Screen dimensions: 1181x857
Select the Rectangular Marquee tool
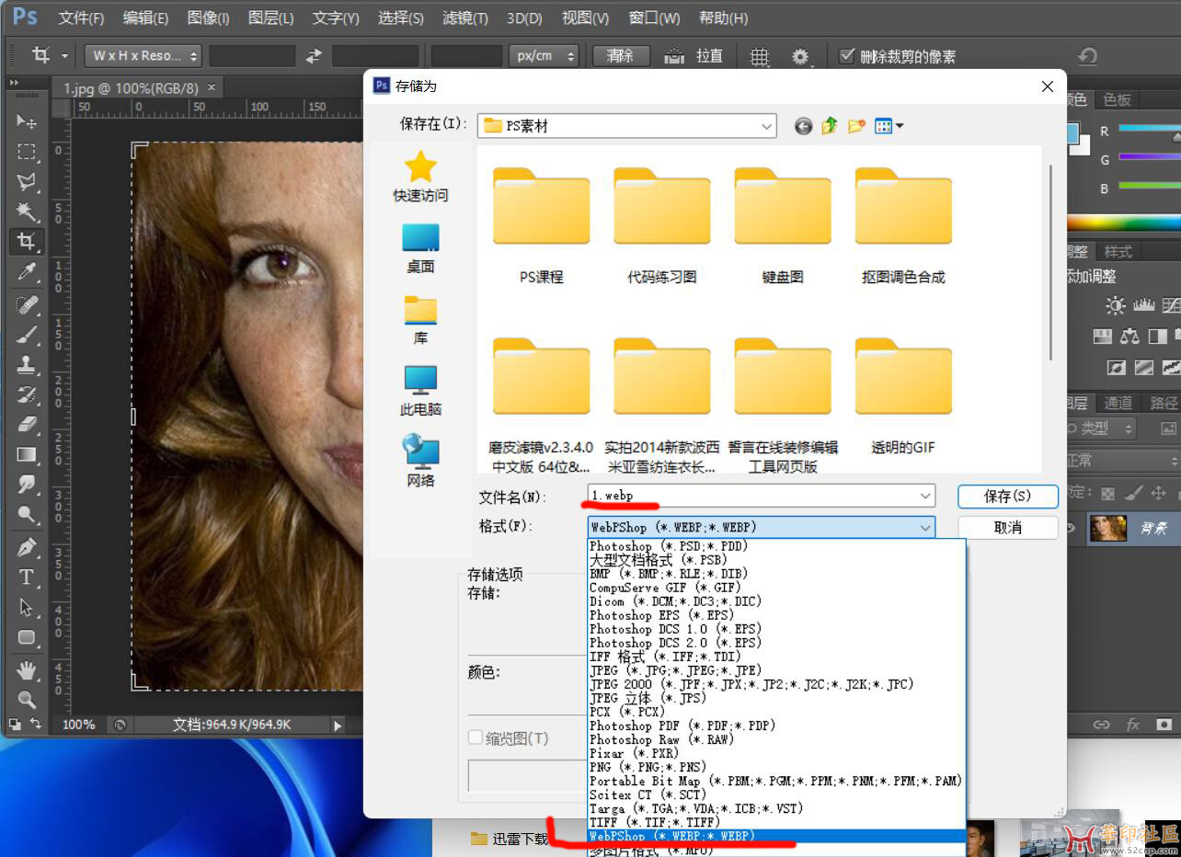coord(27,152)
